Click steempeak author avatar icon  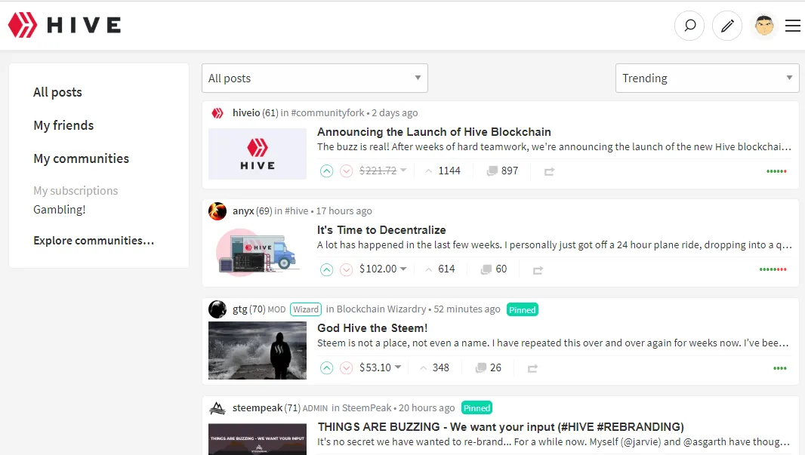[217, 407]
